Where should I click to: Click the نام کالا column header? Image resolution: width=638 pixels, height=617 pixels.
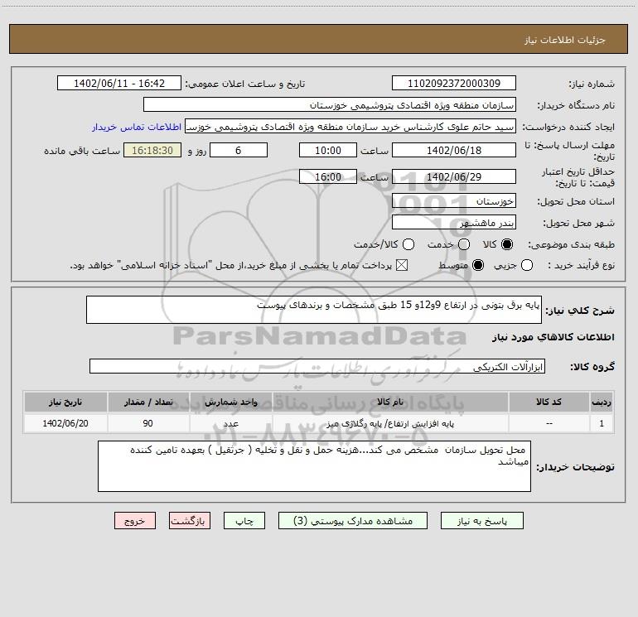pos(390,402)
